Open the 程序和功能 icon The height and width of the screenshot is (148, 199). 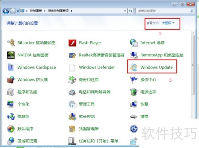11,92
